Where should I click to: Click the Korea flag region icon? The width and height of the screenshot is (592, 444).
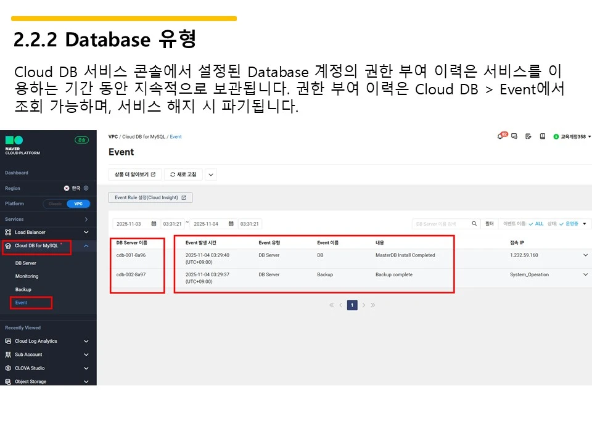click(x=67, y=188)
